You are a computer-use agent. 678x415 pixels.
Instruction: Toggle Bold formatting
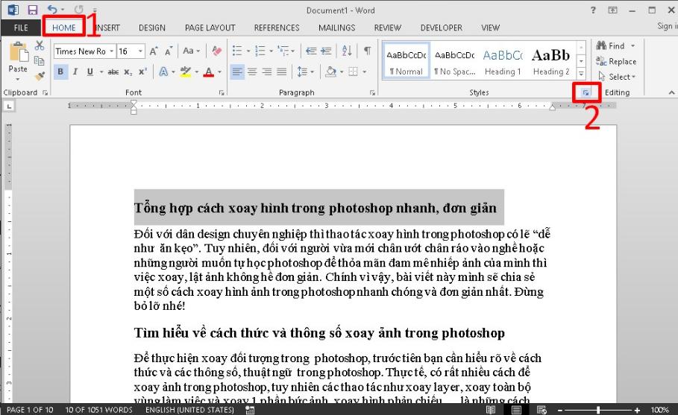point(61,72)
